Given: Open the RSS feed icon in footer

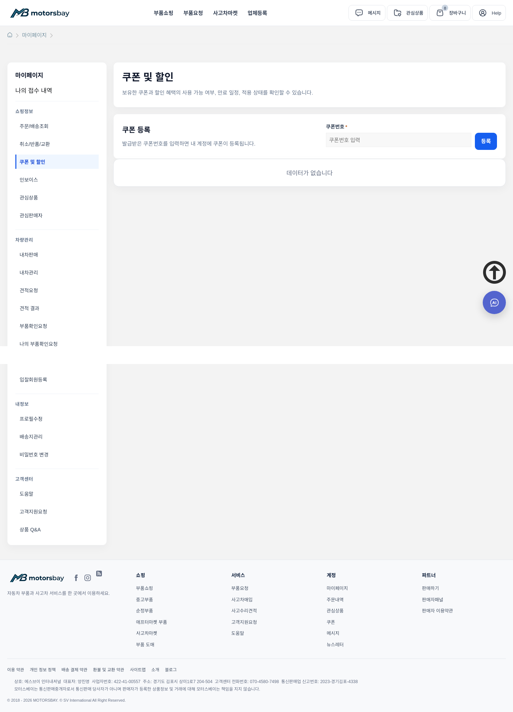Looking at the screenshot, I should pos(99,574).
